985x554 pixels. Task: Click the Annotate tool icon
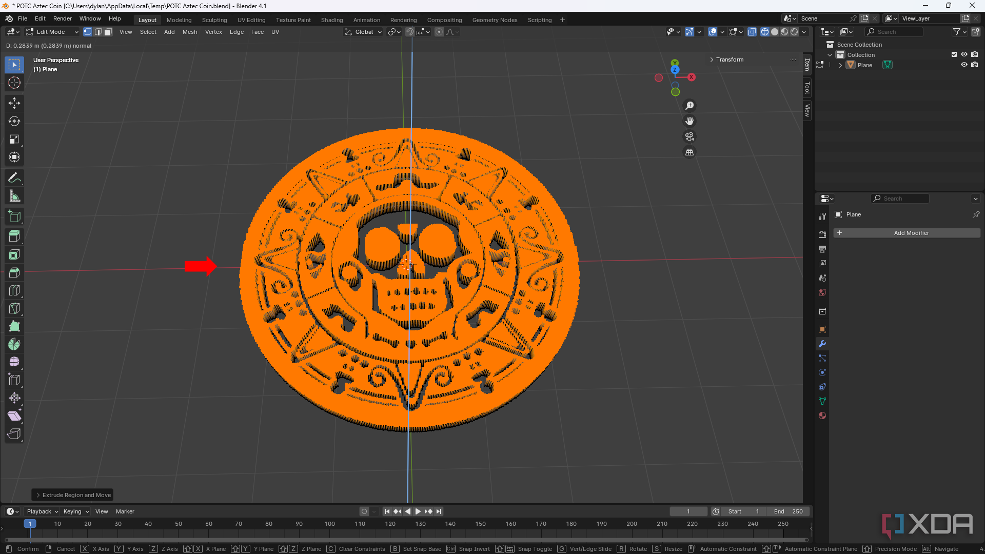click(15, 177)
